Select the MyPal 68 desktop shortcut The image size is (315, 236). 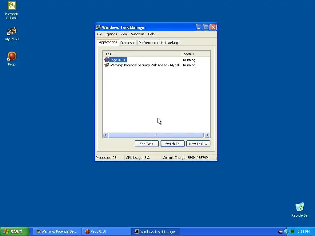[12, 34]
